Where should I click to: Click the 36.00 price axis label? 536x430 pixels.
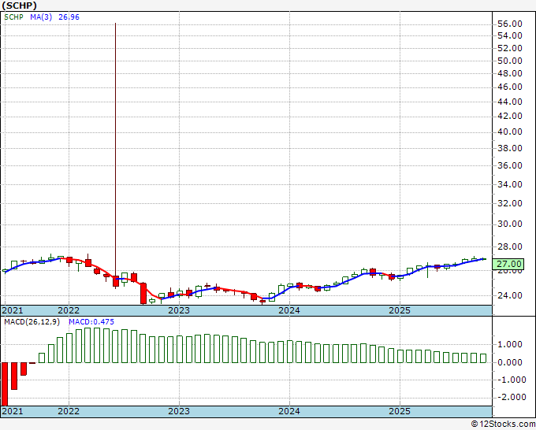click(x=510, y=165)
